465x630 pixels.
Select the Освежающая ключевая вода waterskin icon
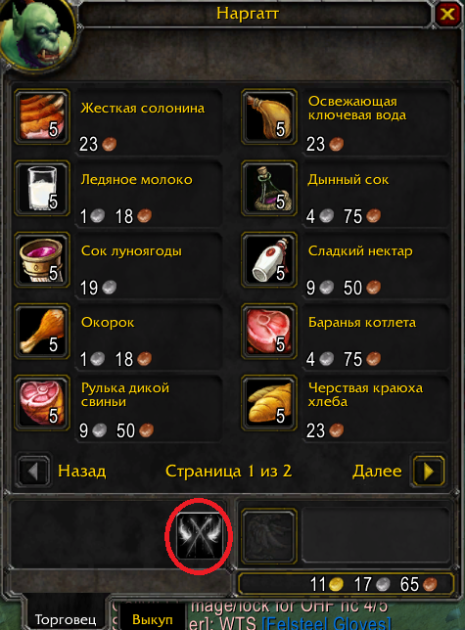click(269, 116)
